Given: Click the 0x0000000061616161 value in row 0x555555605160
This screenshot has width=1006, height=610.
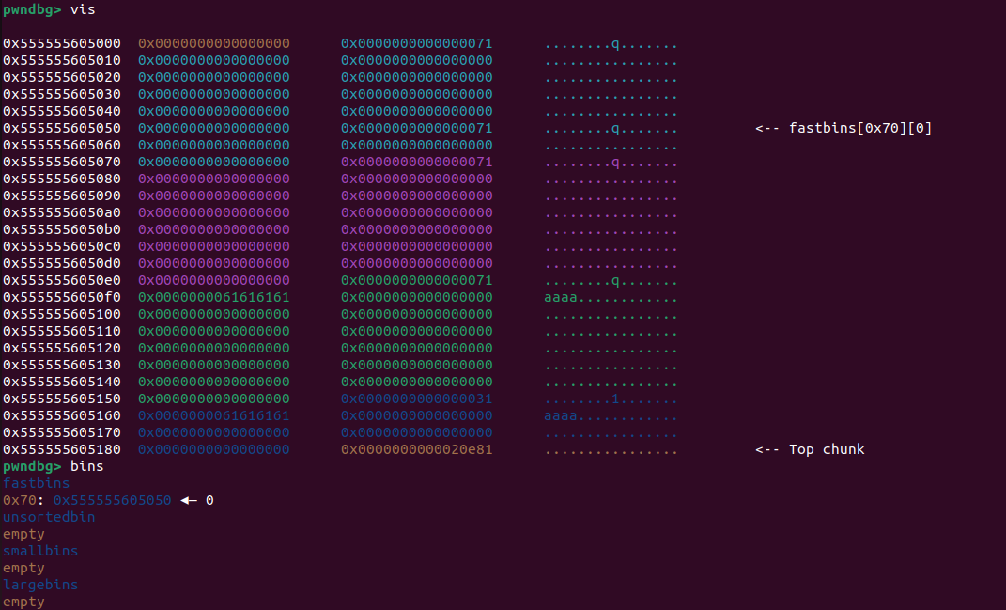Looking at the screenshot, I should (213, 415).
